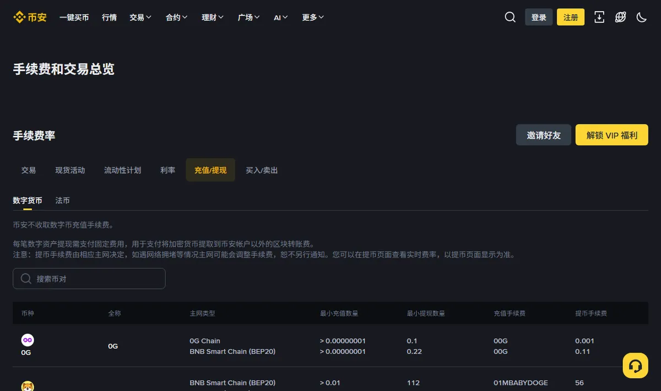Click the 最小提现数量 column header
Screen dimensions: 661x391
pyautogui.click(x=426, y=313)
